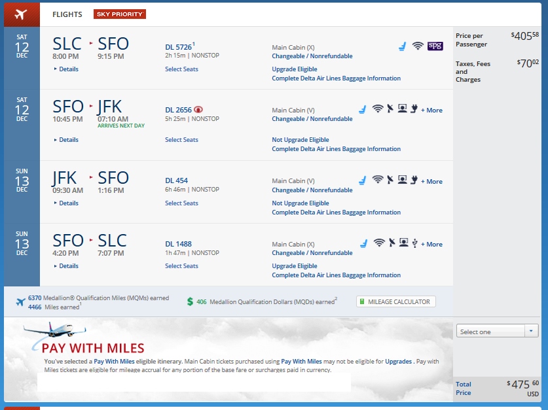The image size is (548, 410).
Task: Open baggage information for DL 5726 flight
Action: coord(336,78)
